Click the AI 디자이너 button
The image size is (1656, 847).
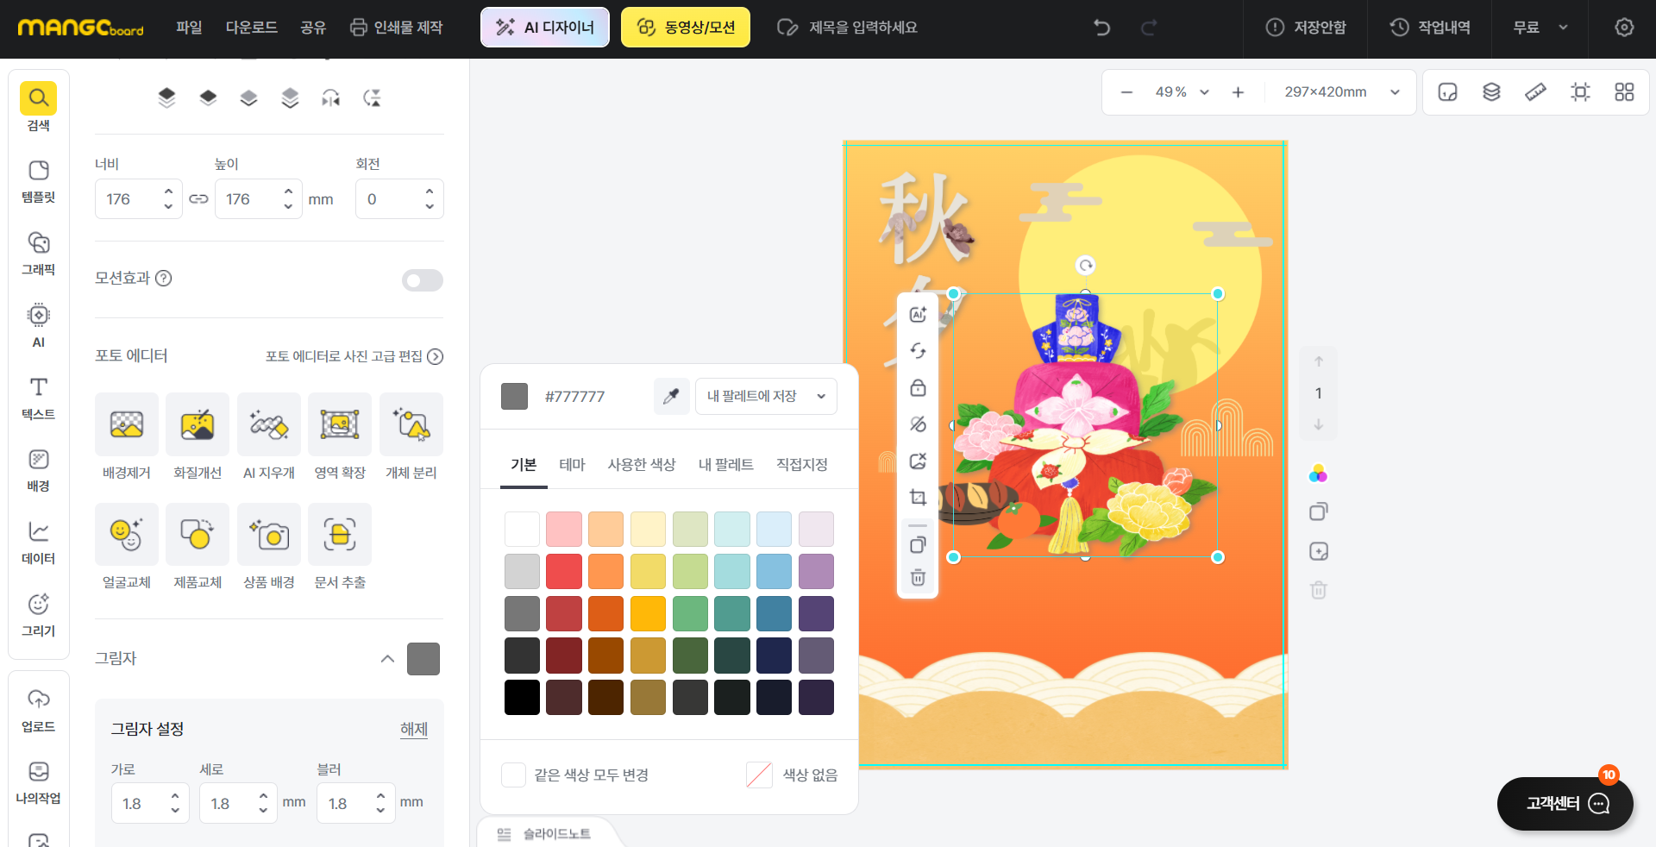(x=545, y=28)
